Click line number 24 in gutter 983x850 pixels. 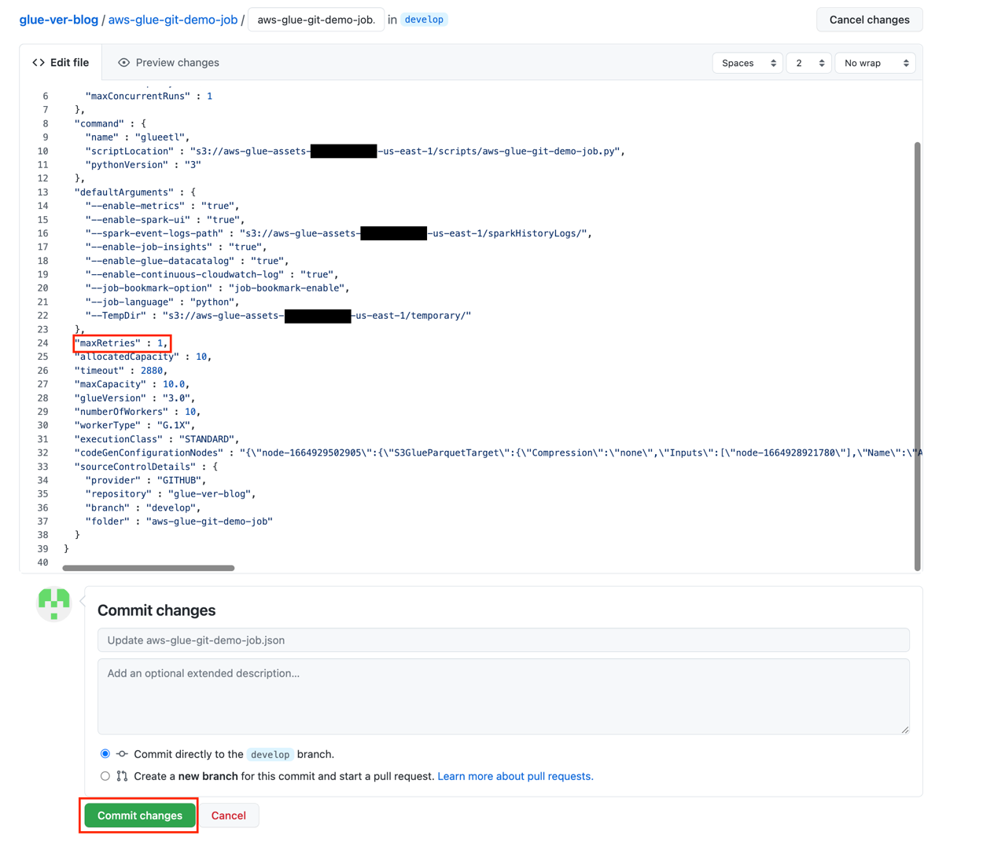[x=42, y=343]
